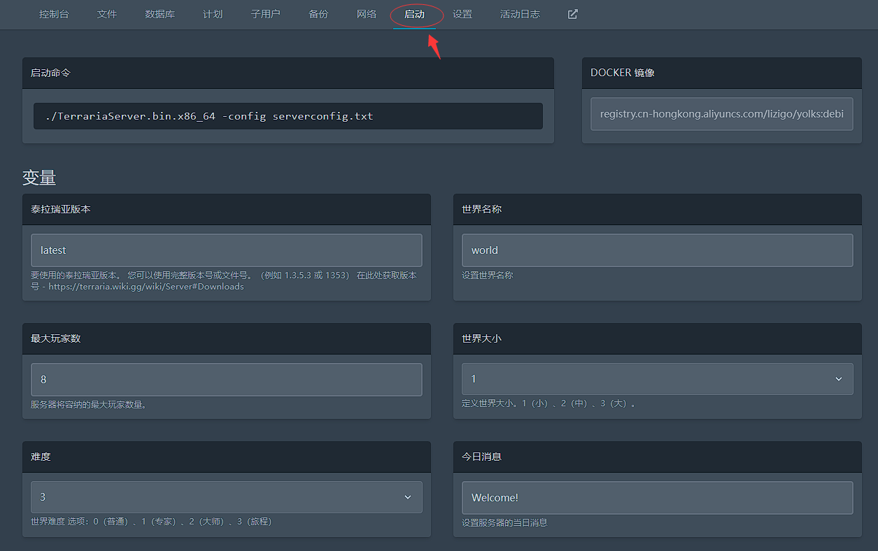The height and width of the screenshot is (551, 878).
Task: View the 活动日志 tab
Action: click(520, 14)
